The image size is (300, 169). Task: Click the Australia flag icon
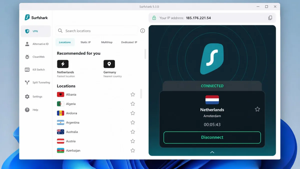point(60,132)
